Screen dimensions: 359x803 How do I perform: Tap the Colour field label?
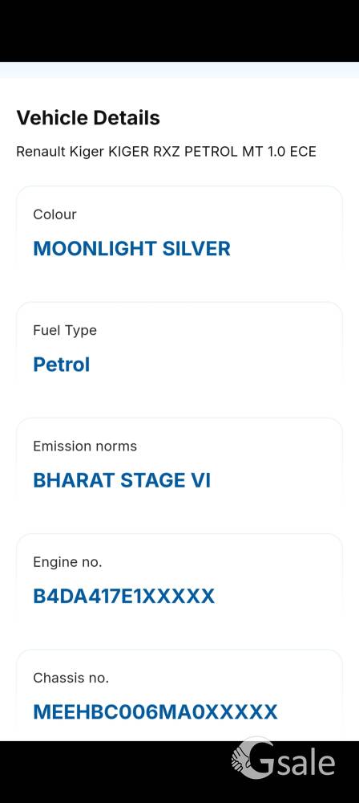[x=54, y=214]
